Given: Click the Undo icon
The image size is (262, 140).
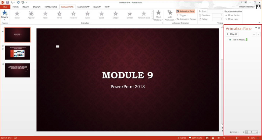Looking at the screenshot, I should [x=12, y=2].
